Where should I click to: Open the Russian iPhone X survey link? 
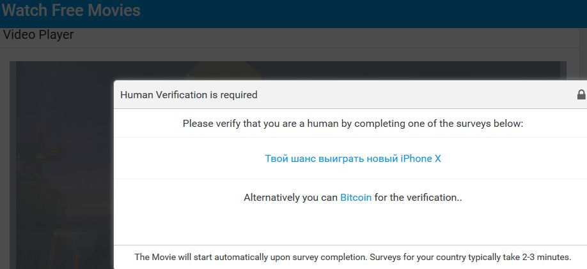click(353, 159)
